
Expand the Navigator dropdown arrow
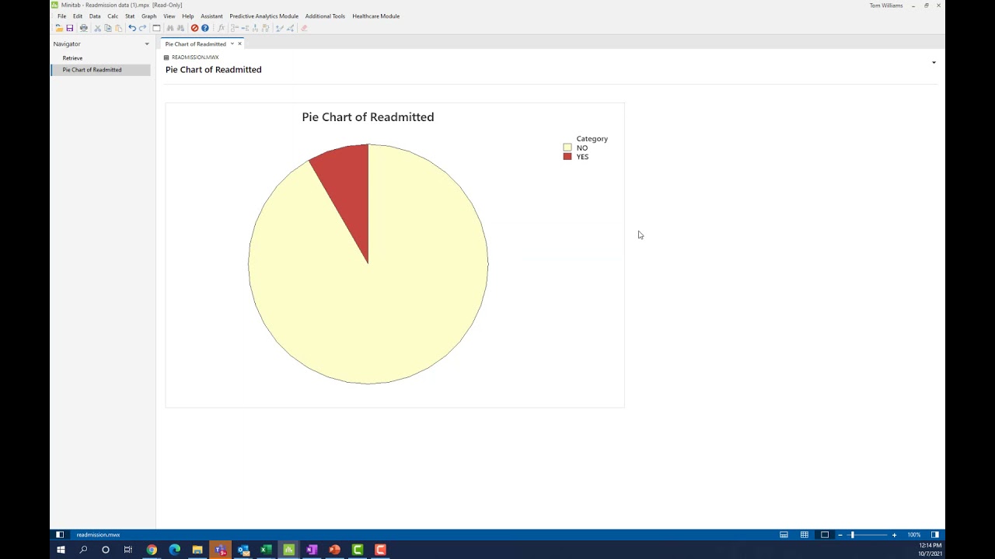(x=147, y=44)
